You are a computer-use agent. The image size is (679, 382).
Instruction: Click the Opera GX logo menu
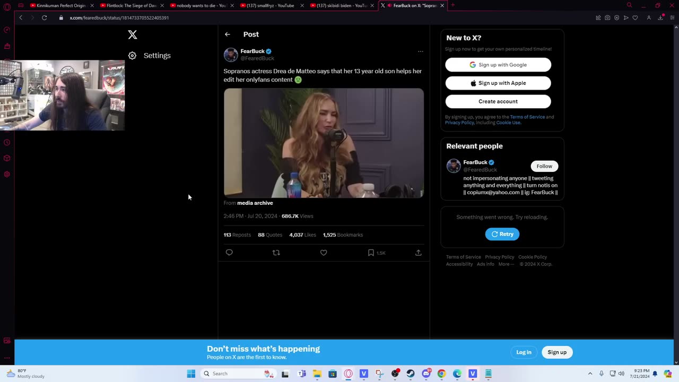click(7, 7)
